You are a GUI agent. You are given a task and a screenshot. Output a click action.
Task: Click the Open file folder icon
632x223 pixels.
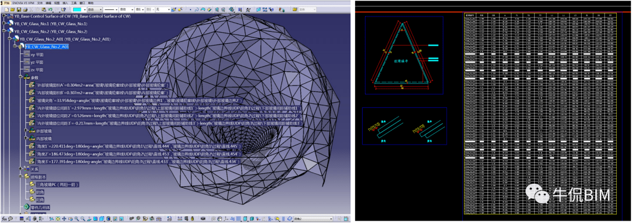click(12, 9)
